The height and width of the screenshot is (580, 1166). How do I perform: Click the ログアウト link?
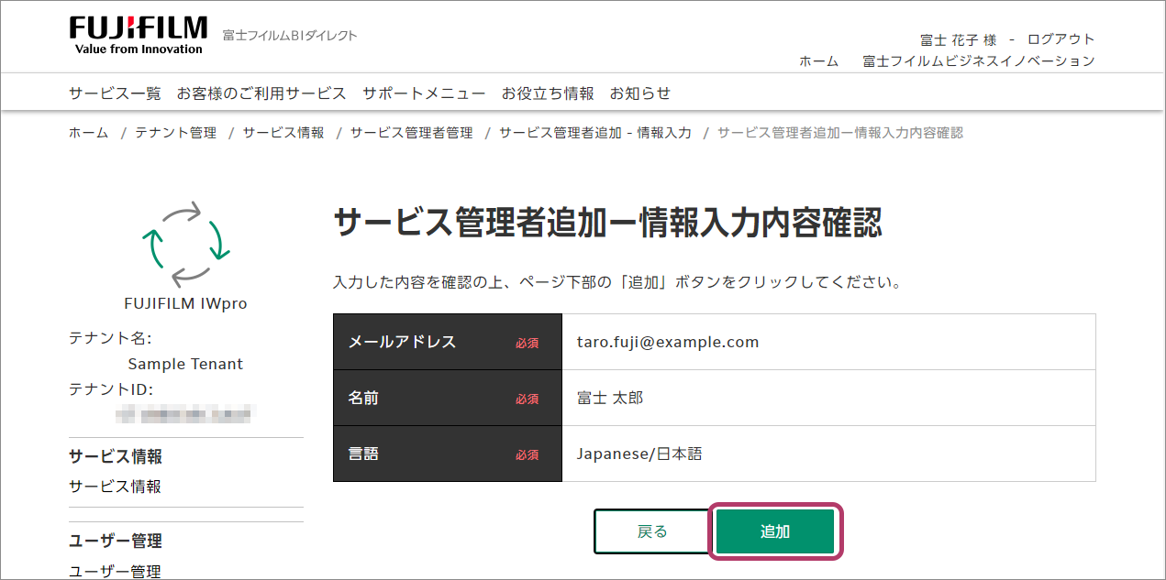pyautogui.click(x=1061, y=39)
